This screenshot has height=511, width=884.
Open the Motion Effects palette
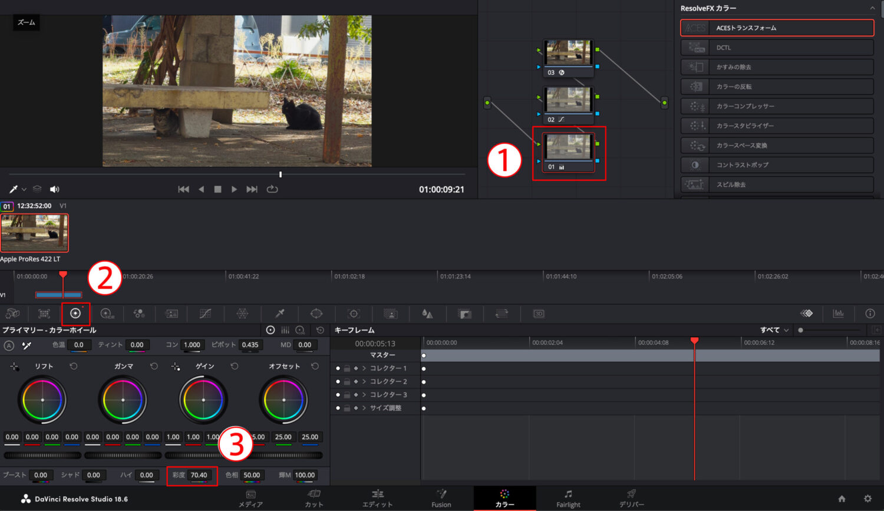[171, 314]
